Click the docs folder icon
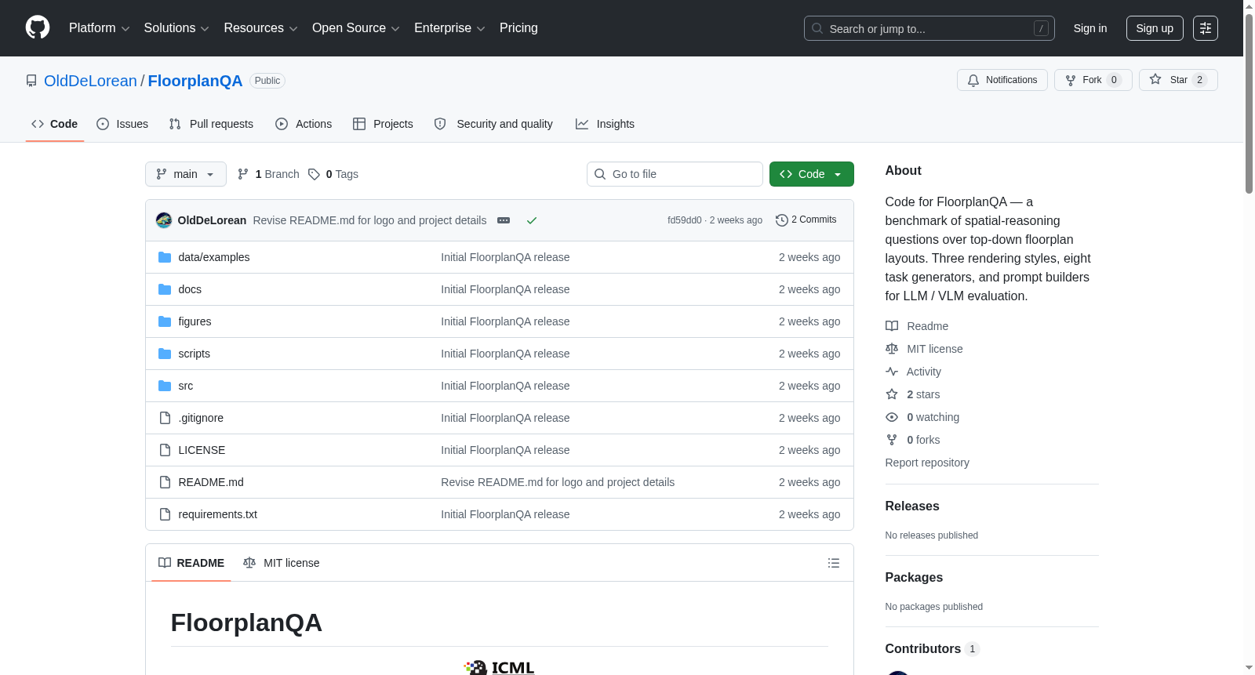This screenshot has height=675, width=1255. [165, 289]
